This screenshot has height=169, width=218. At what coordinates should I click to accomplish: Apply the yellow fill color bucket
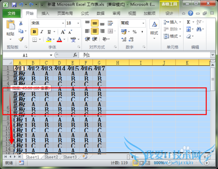click(49, 40)
